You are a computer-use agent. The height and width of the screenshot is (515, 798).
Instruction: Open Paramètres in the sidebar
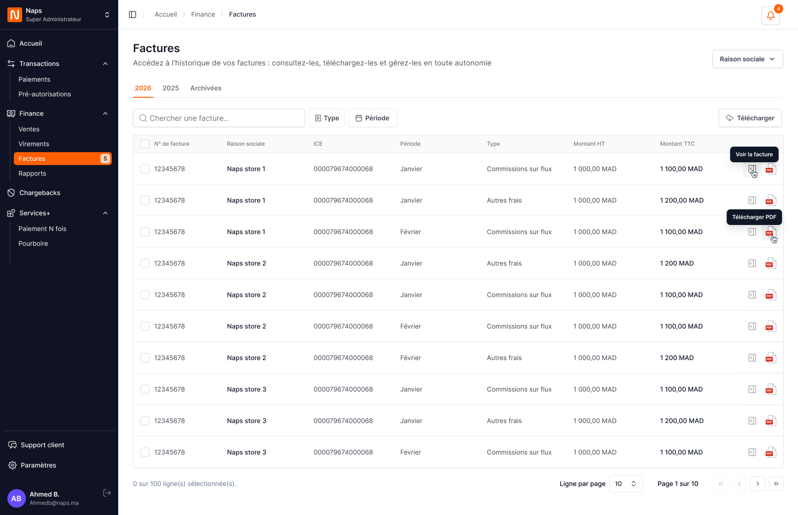(x=38, y=465)
